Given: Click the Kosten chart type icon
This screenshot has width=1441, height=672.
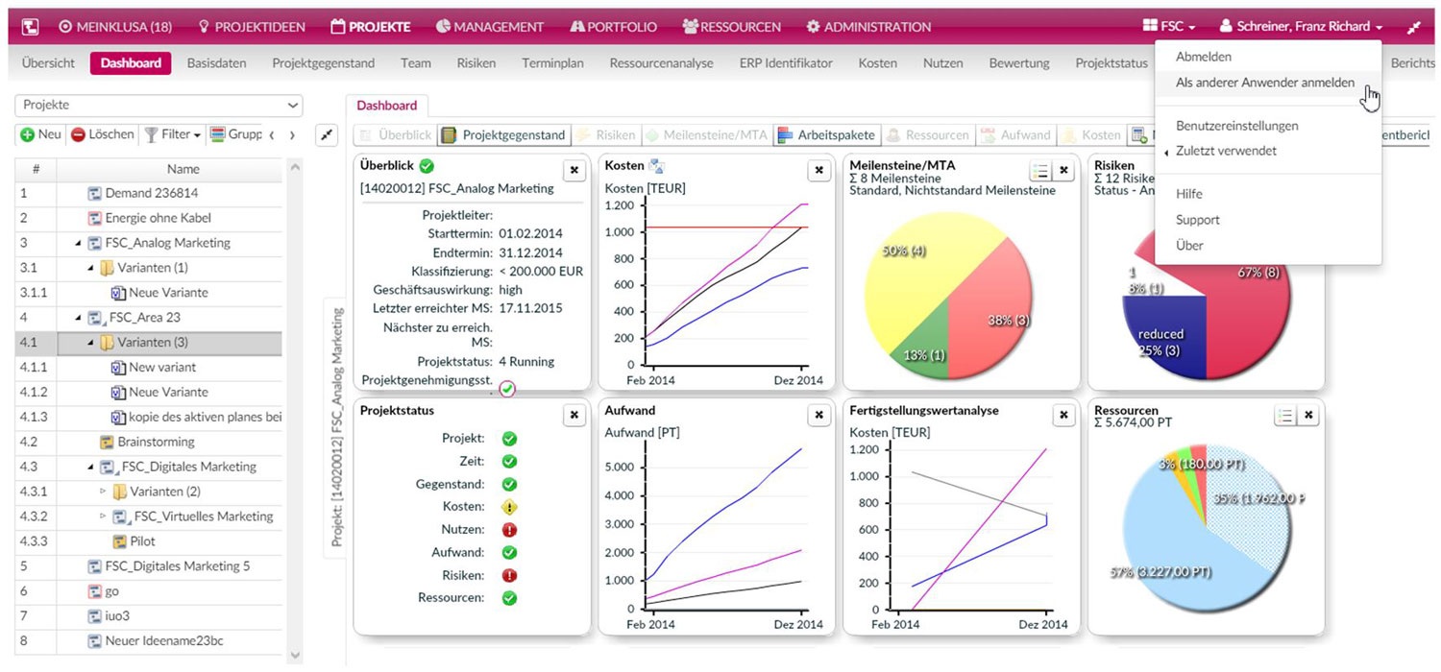Looking at the screenshot, I should coord(657,166).
